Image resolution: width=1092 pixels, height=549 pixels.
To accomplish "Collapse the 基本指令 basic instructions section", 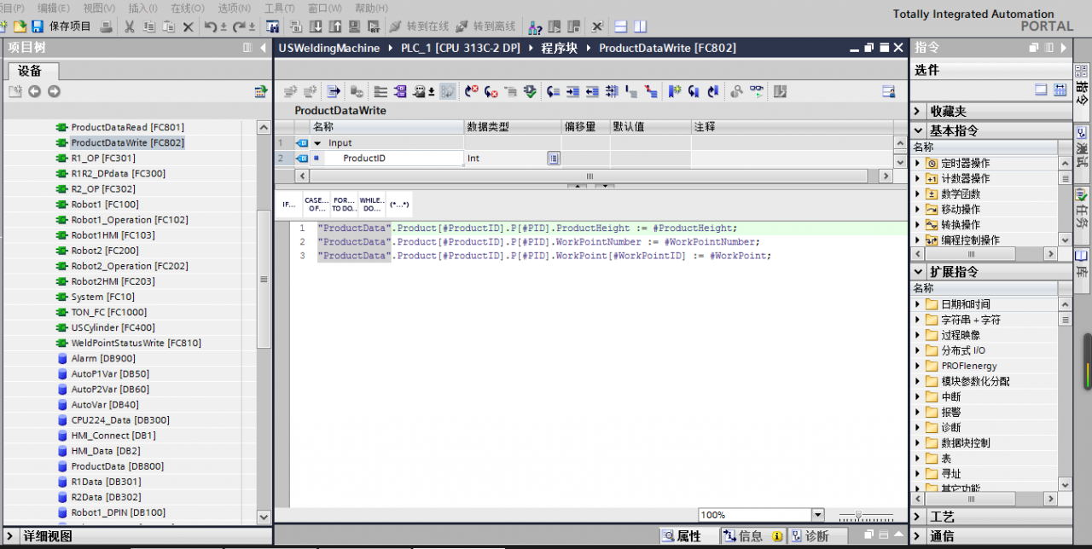I will pyautogui.click(x=918, y=130).
